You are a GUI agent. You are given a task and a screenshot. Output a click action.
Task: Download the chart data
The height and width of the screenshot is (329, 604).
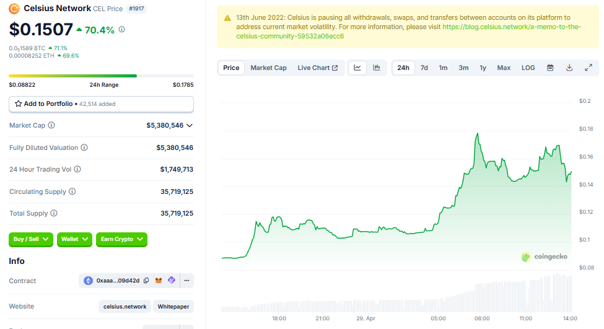coord(569,68)
